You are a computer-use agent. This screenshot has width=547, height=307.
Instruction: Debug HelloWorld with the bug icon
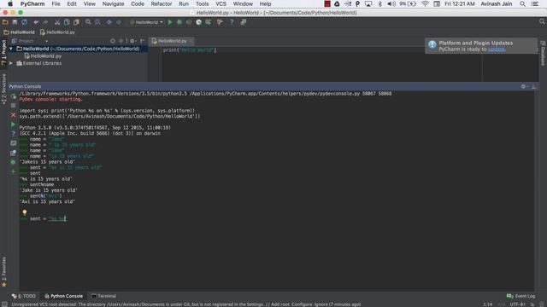(179, 22)
